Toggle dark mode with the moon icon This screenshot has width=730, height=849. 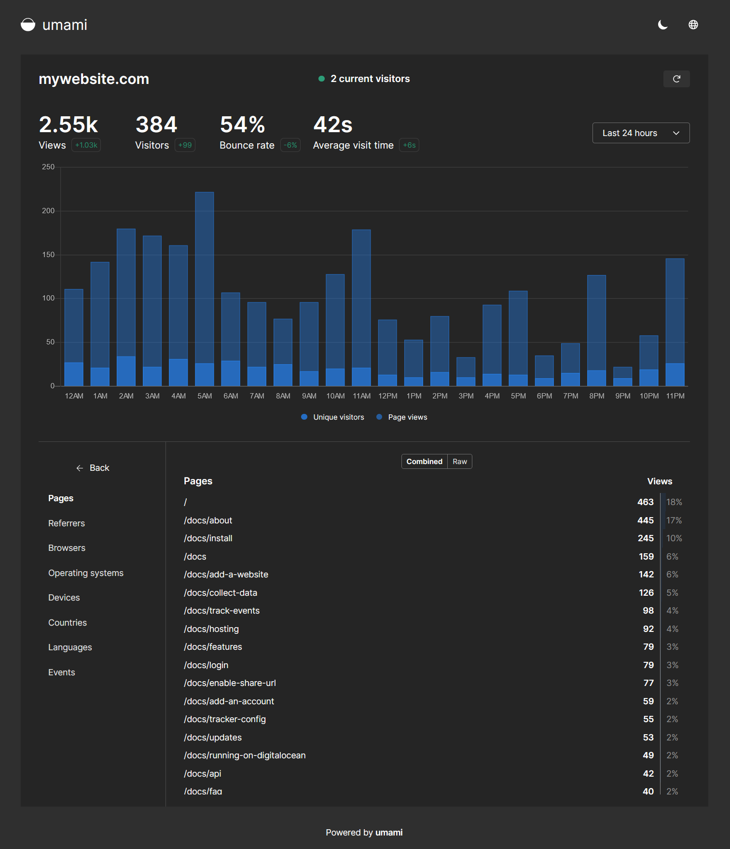pos(663,25)
